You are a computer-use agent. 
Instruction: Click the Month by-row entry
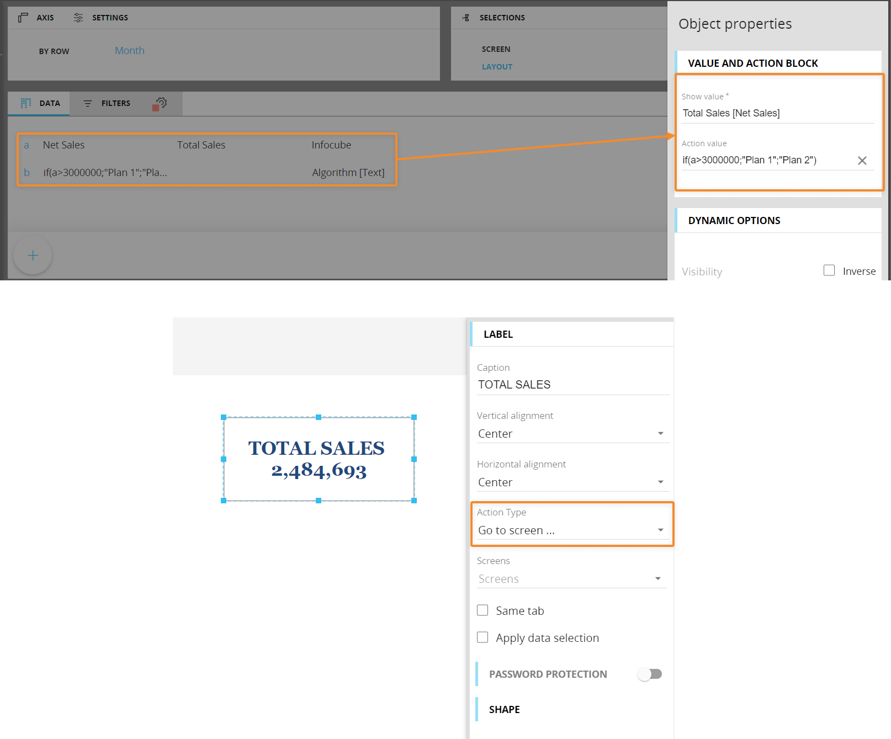130,51
